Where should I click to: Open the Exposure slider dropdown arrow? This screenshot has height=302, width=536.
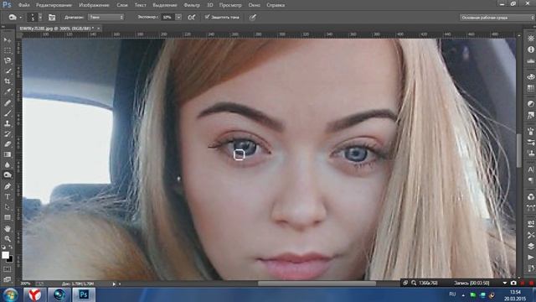tap(178, 17)
